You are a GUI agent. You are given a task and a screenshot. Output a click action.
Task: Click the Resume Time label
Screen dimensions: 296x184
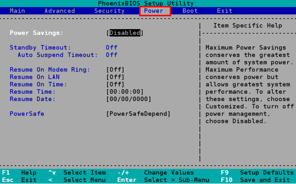click(33, 92)
